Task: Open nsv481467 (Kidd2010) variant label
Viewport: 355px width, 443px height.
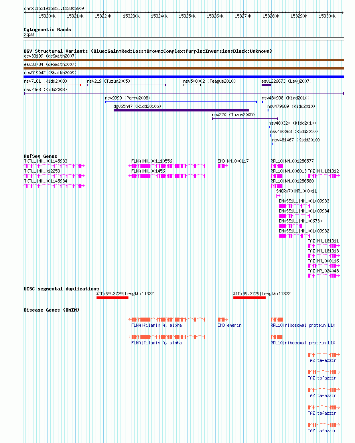Action: tap(296, 140)
